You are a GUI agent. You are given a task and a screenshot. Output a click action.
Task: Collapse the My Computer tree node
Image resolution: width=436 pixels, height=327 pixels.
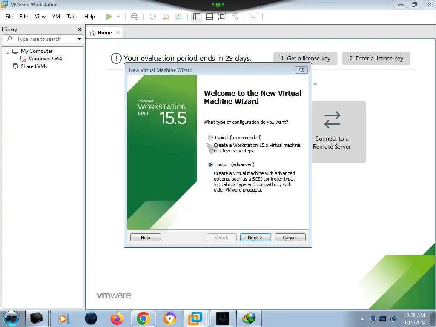click(x=8, y=52)
